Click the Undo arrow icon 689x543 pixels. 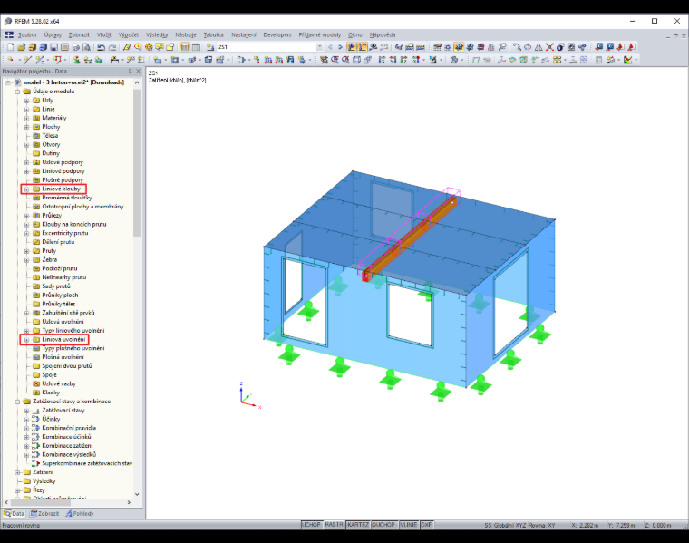click(x=101, y=47)
